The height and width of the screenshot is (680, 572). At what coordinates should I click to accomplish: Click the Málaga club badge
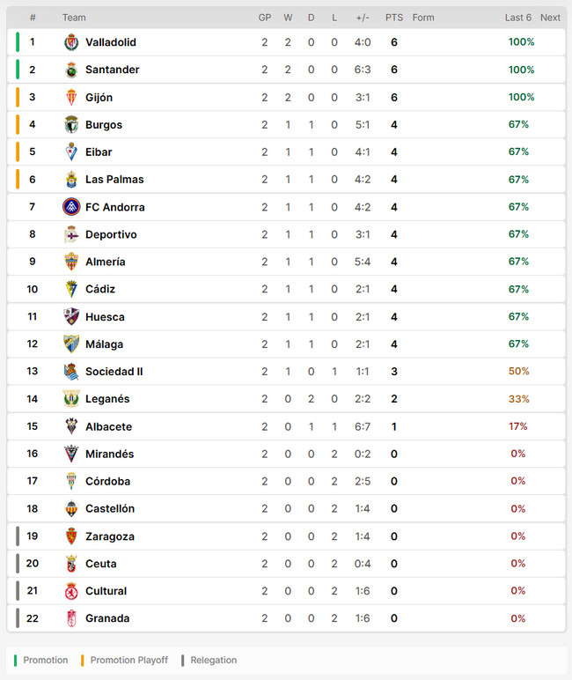click(71, 344)
